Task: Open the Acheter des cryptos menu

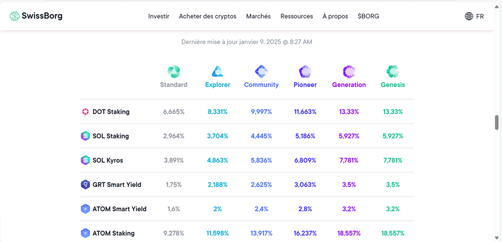Action: click(208, 16)
